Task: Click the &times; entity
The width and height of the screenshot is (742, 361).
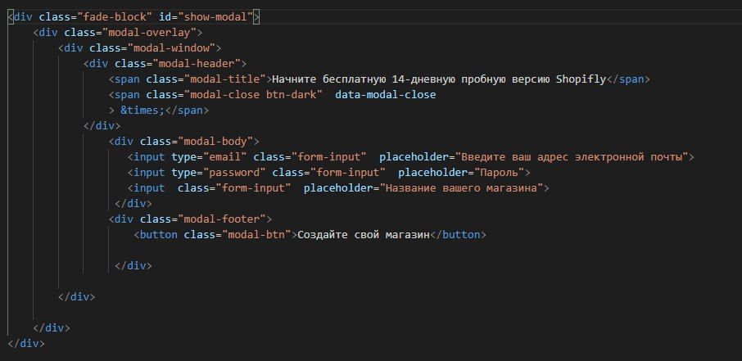Action: (x=143, y=111)
